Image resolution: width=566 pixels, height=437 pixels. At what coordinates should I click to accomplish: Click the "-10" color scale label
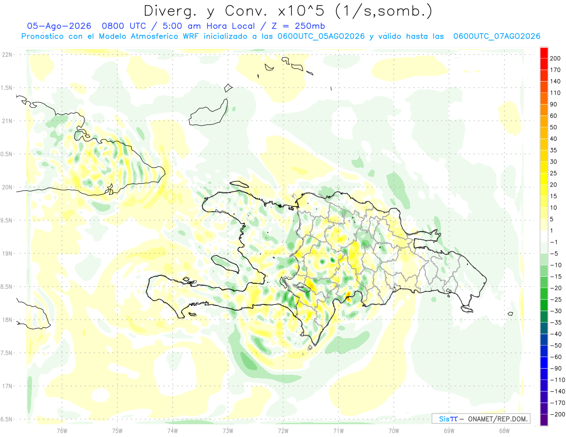coord(555,265)
